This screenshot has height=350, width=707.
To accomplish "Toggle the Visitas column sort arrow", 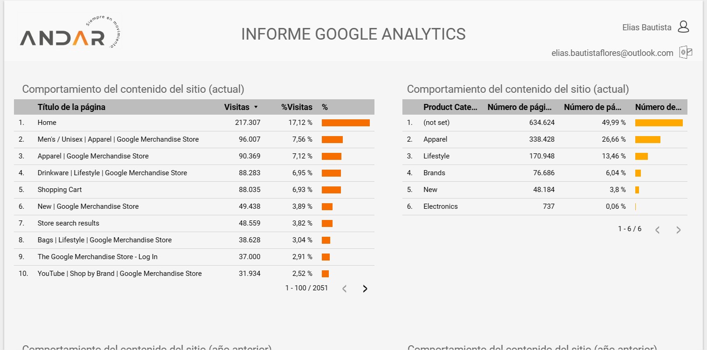I will pos(256,107).
